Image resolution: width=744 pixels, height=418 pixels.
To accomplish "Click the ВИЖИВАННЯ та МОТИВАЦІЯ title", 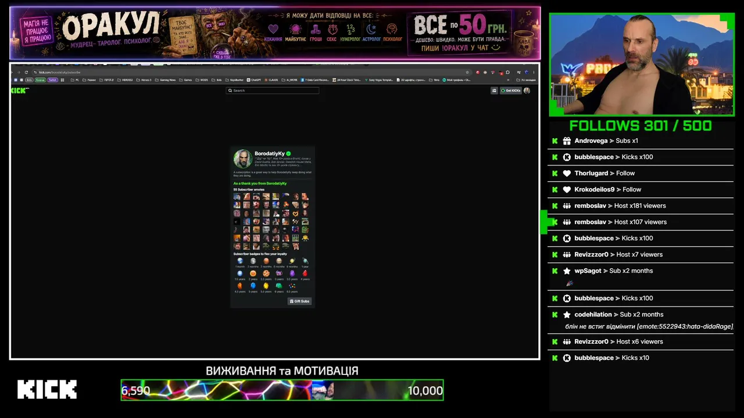I will click(x=282, y=371).
